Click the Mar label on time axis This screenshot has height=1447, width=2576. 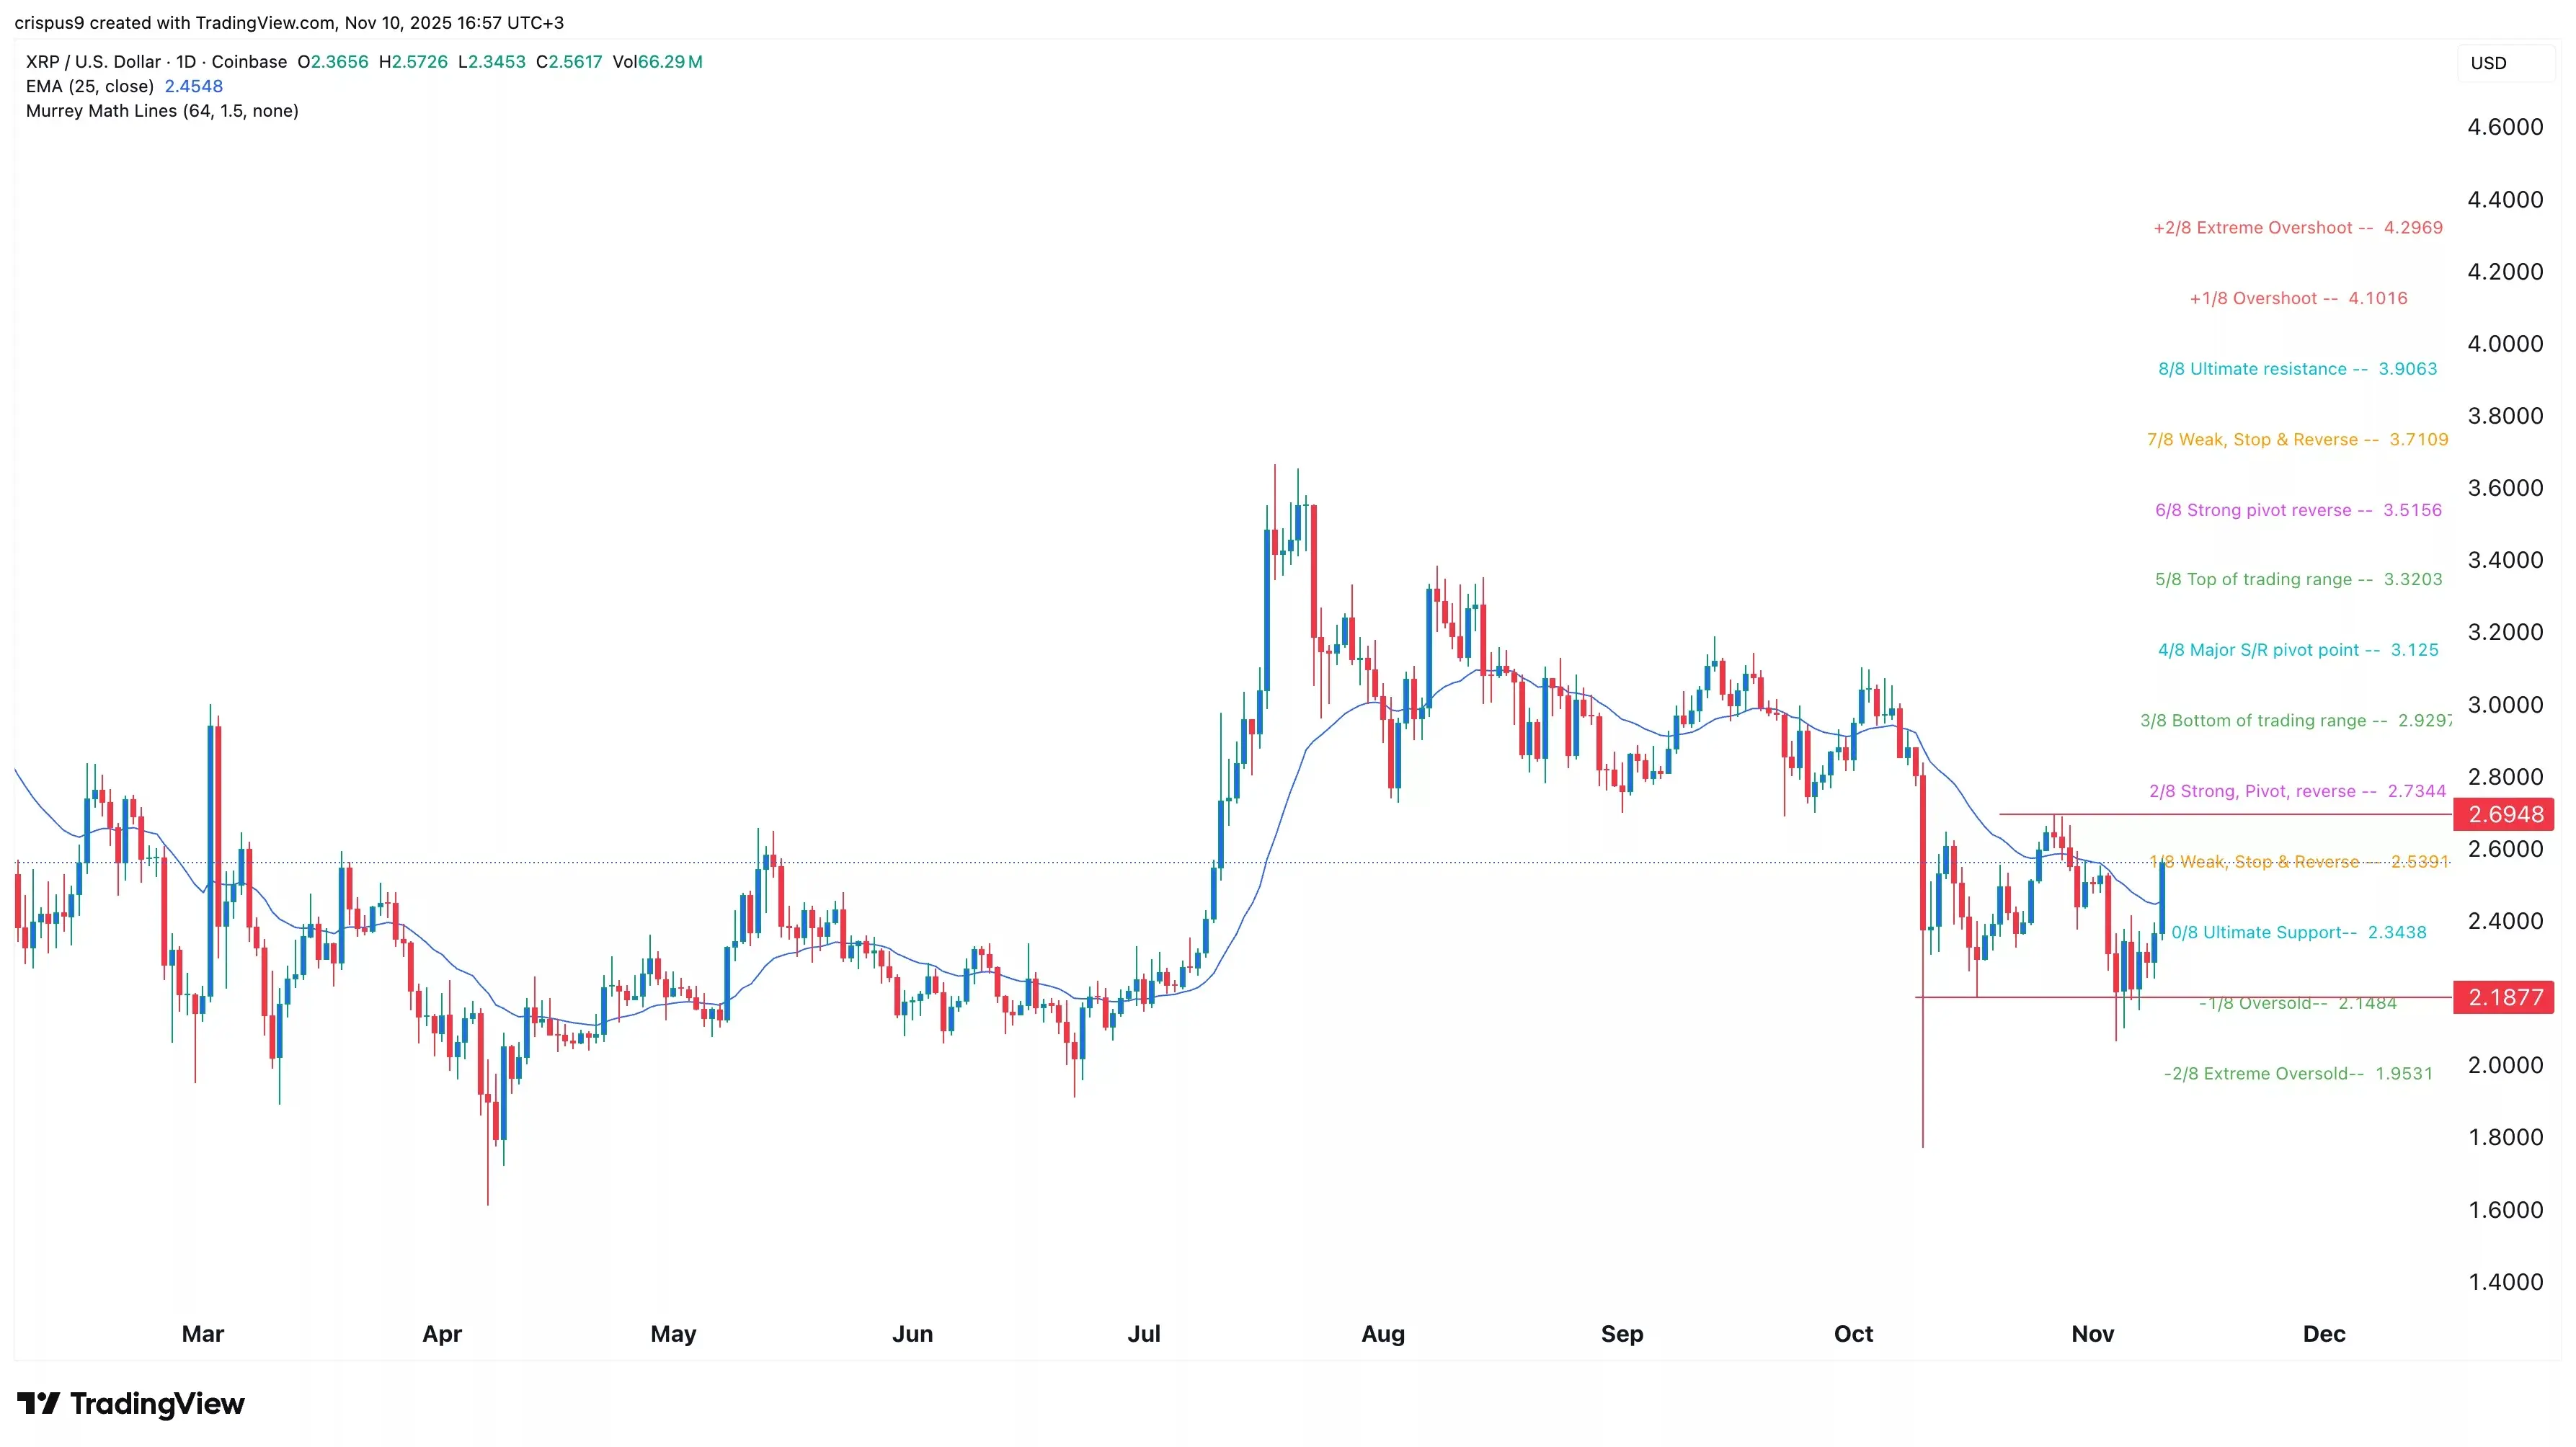[x=203, y=1333]
